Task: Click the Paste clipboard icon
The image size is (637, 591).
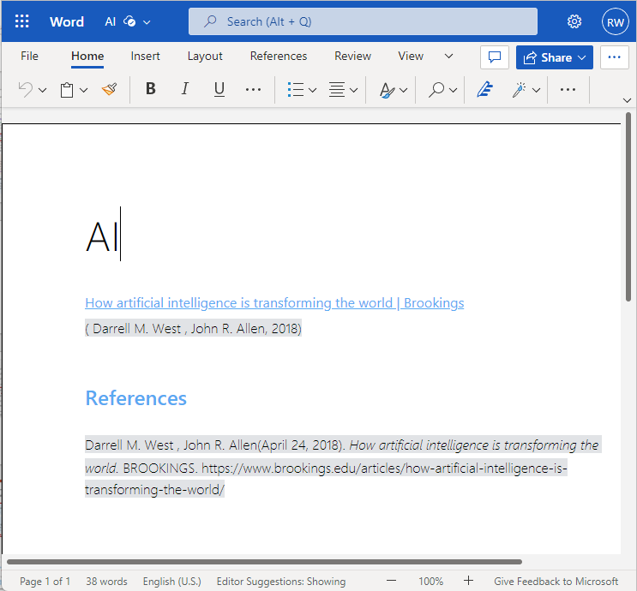Action: coord(67,90)
